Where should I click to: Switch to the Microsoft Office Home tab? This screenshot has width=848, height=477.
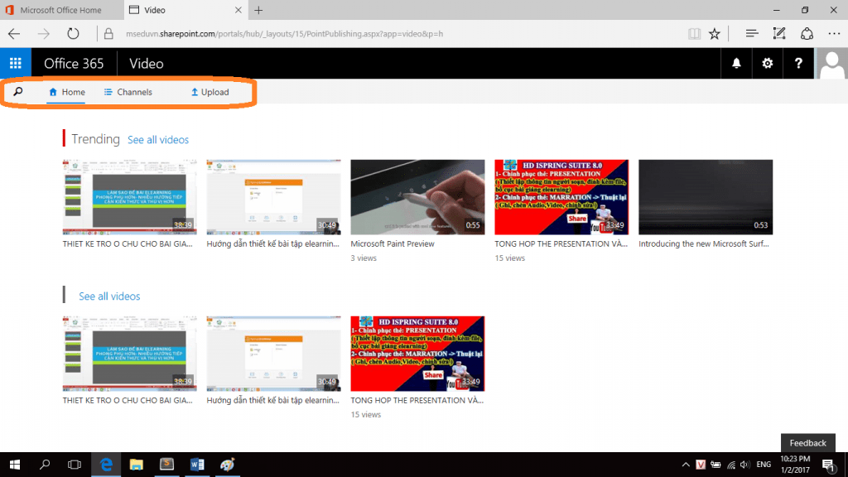61,10
